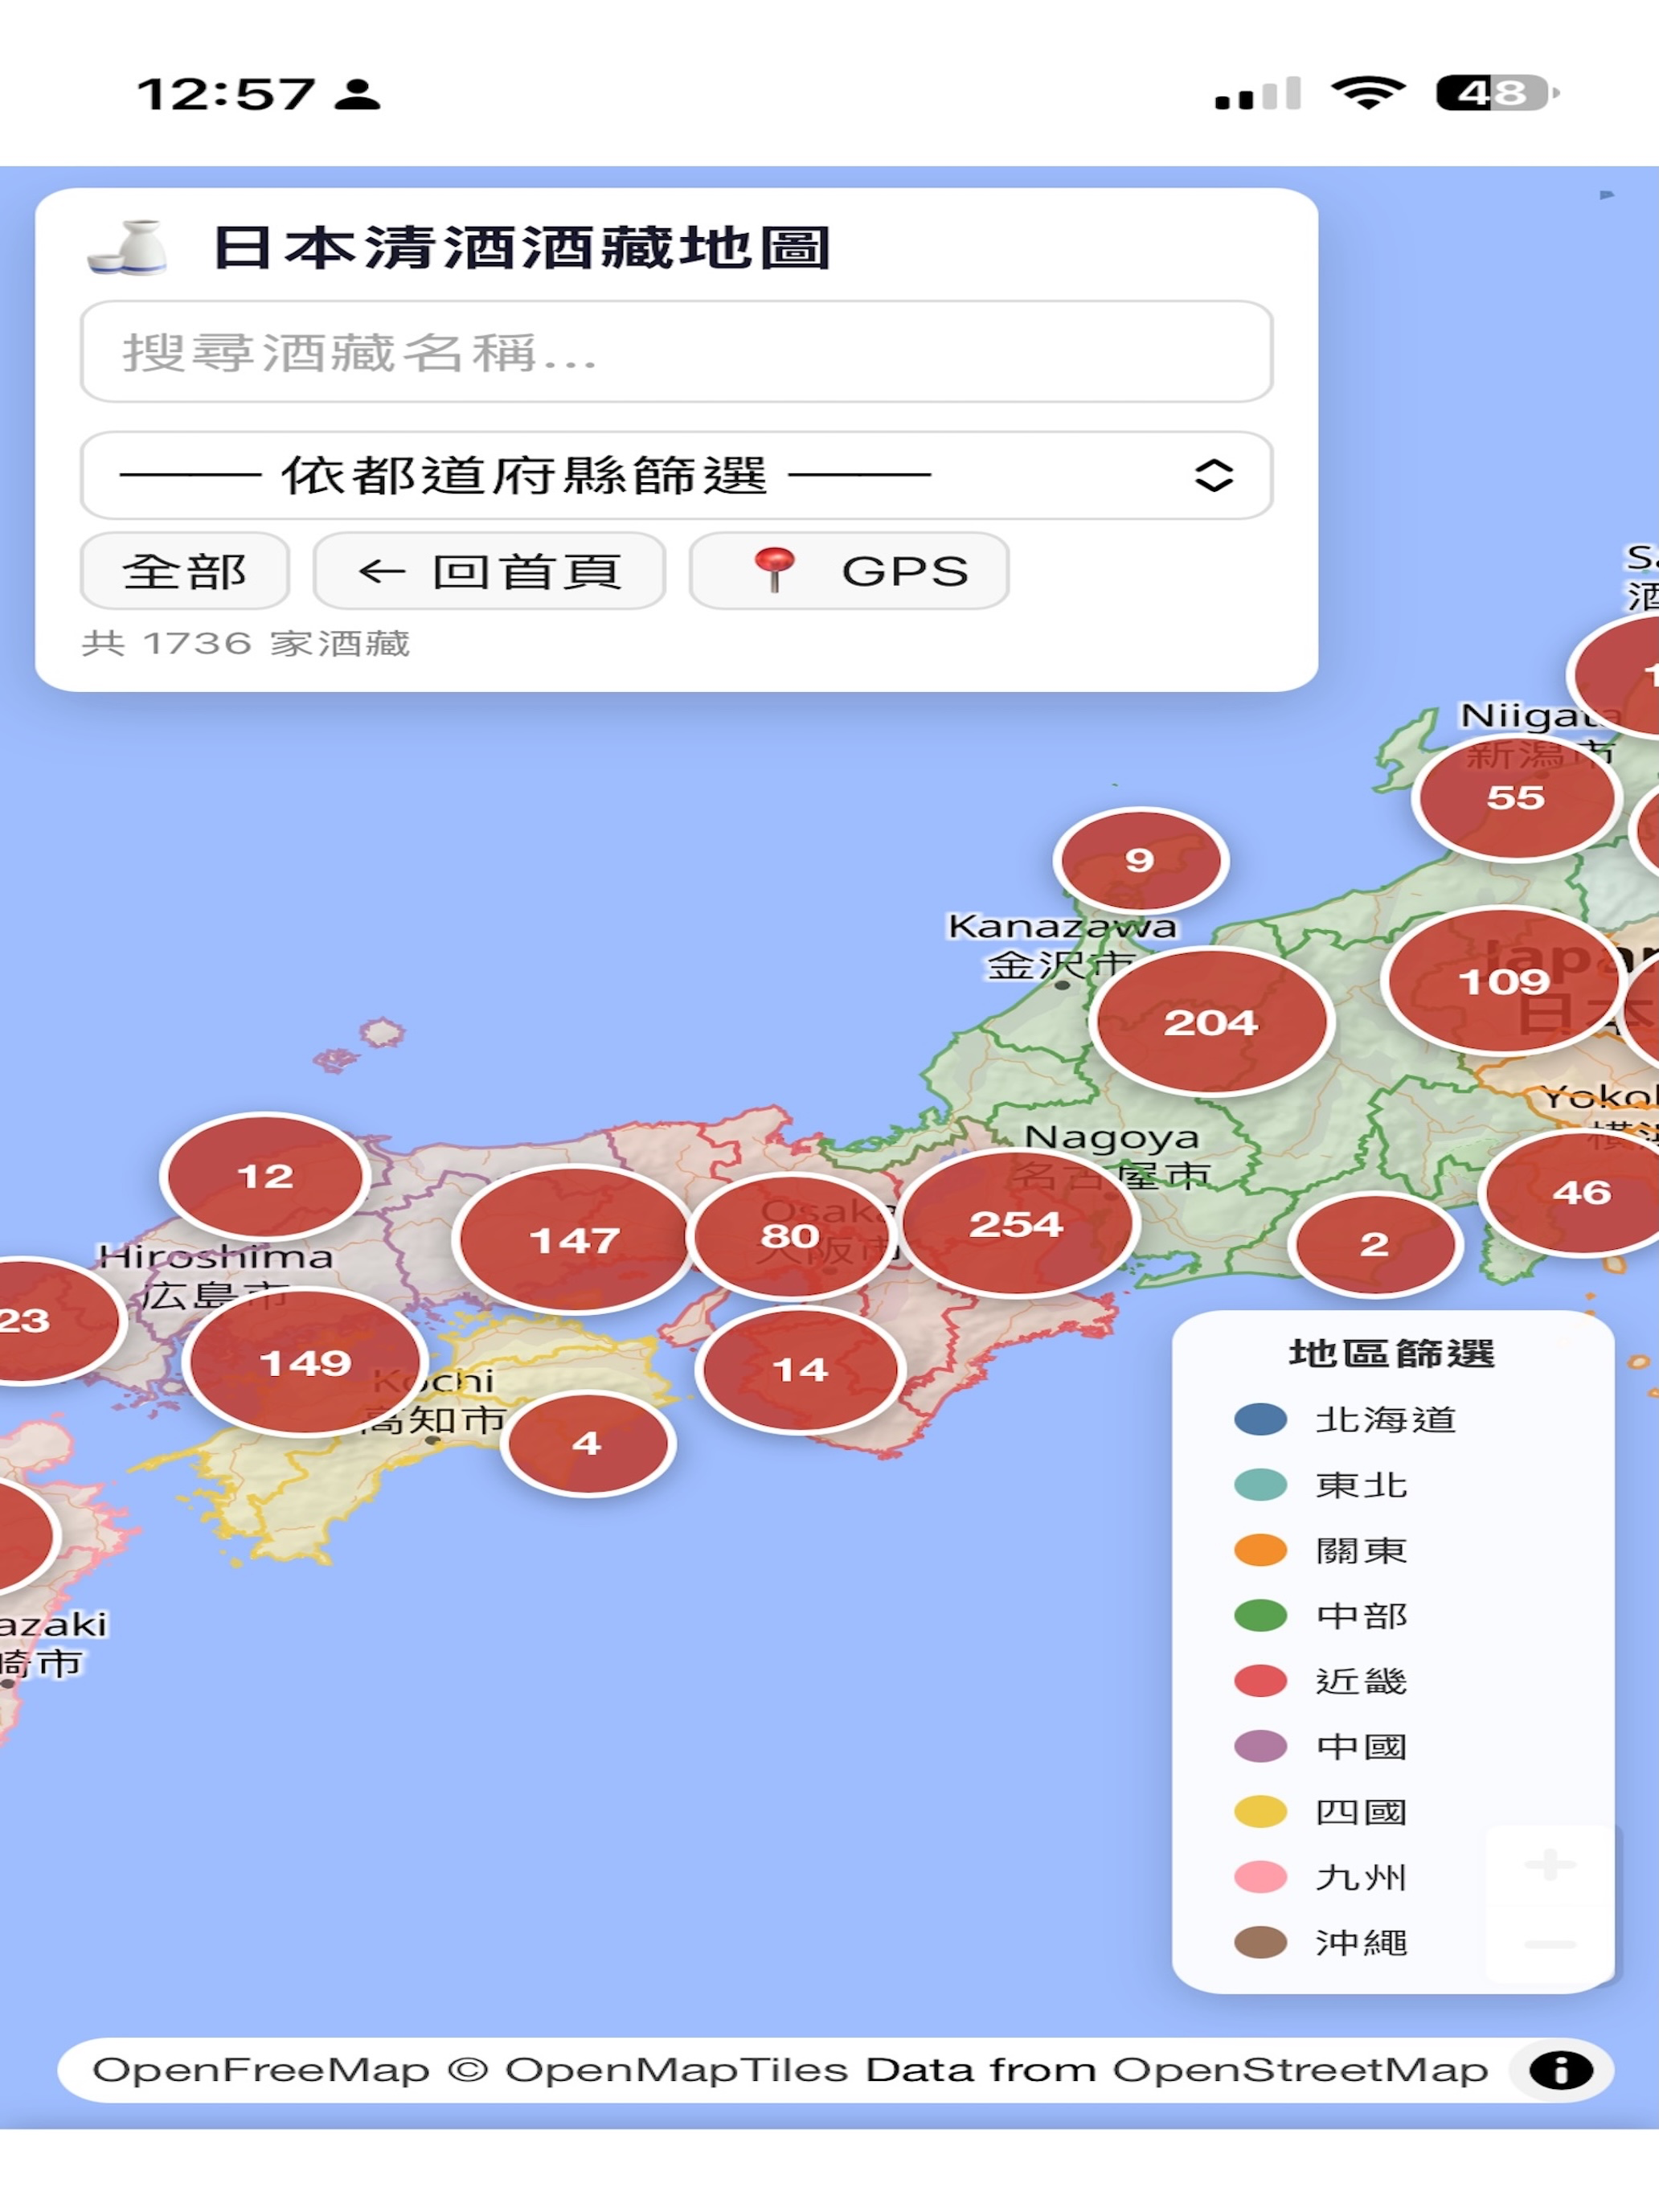Click the 共 1736 家酒藏 count text
The width and height of the screenshot is (1659, 2212).
(246, 643)
